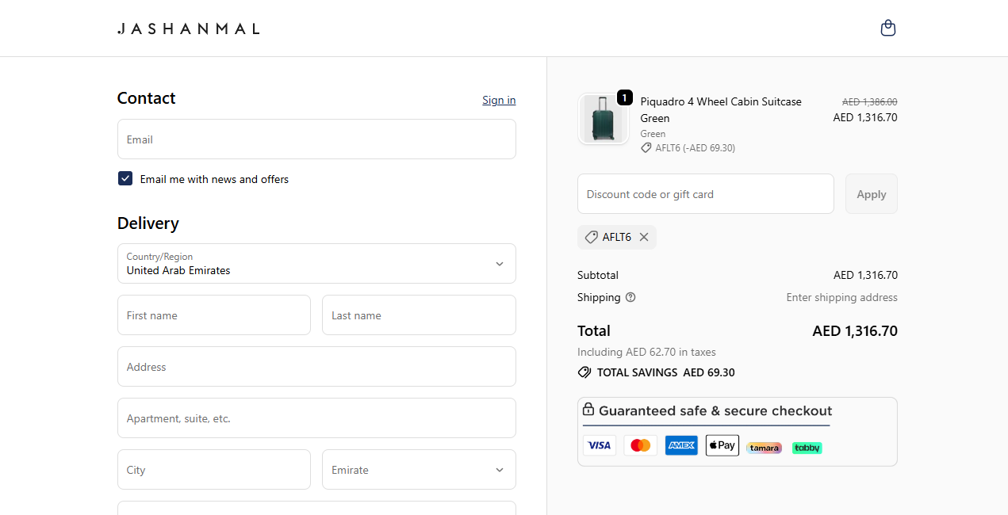Image resolution: width=1008 pixels, height=515 pixels.
Task: Open the Country/Region dropdown
Action: pos(316,263)
